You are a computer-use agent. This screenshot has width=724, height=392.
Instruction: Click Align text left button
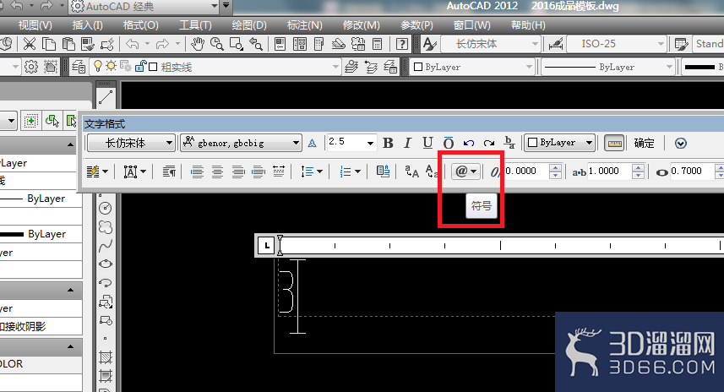[x=197, y=171]
